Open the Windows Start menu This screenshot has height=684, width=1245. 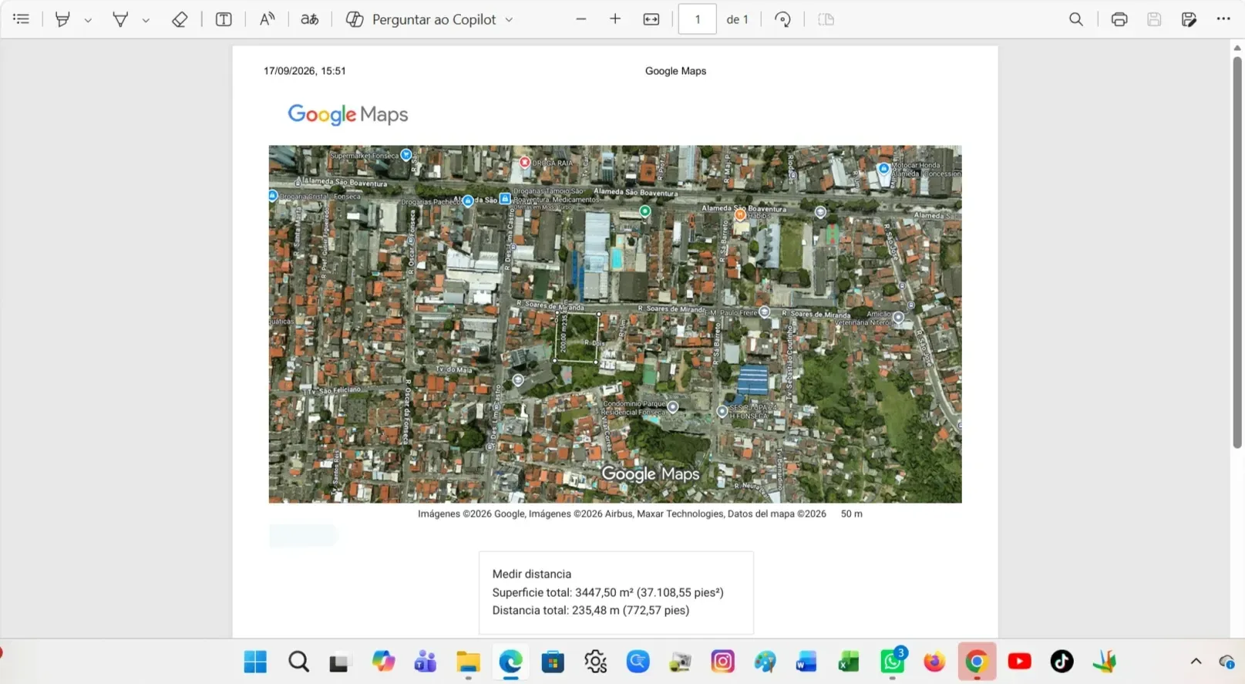point(255,662)
